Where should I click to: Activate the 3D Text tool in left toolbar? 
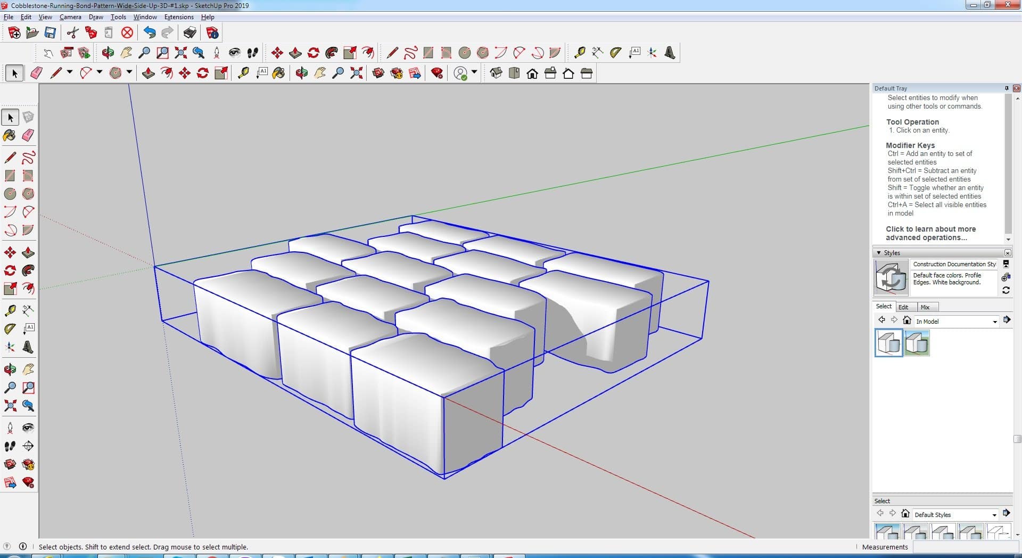click(28, 347)
